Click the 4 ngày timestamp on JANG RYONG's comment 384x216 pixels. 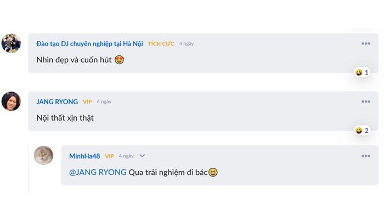104,101
